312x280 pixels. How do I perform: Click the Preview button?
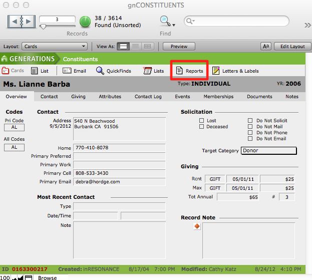tap(179, 47)
